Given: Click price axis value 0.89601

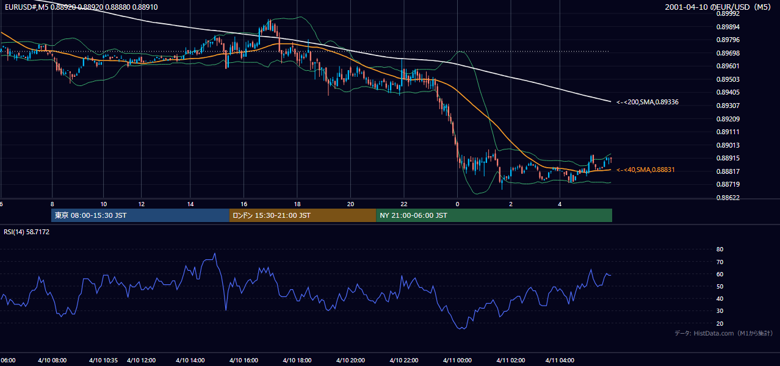Looking at the screenshot, I should pos(728,66).
